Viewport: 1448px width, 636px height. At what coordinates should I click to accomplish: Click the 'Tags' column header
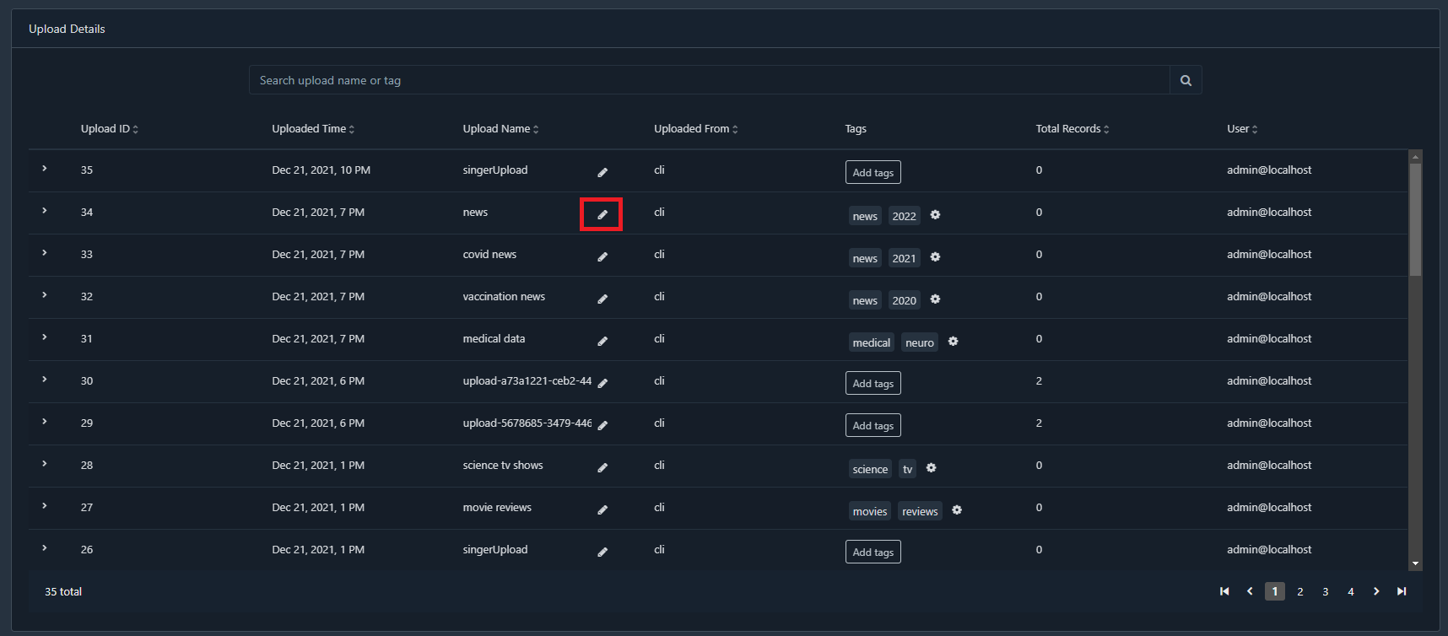pos(856,129)
